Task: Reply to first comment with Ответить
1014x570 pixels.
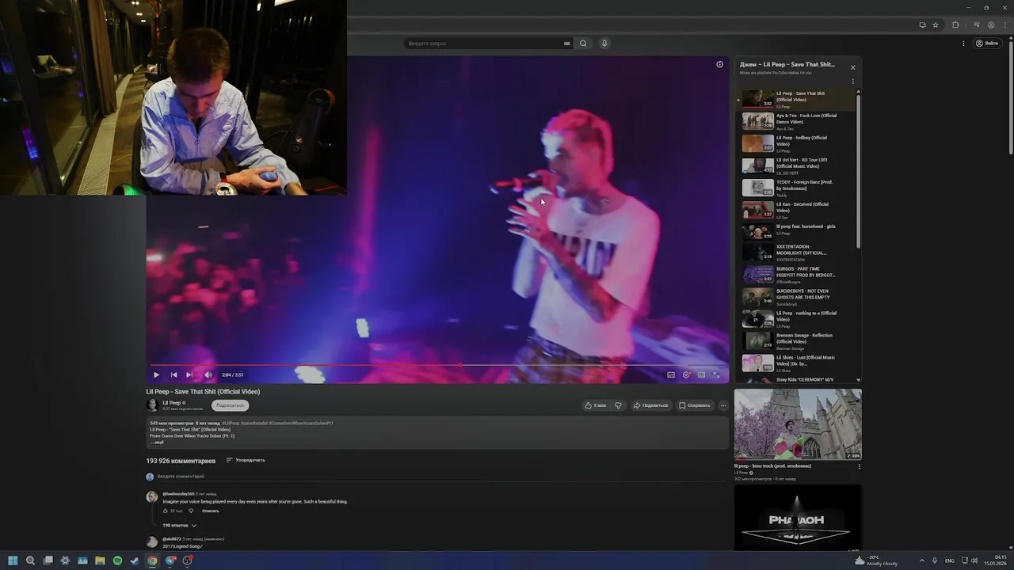Action: [210, 511]
